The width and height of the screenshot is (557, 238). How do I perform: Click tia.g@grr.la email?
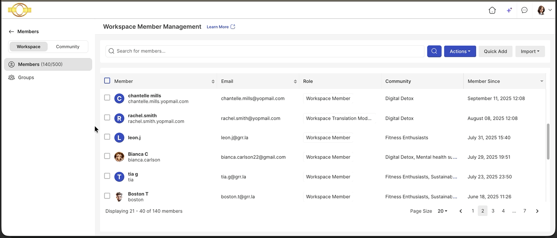(x=234, y=177)
